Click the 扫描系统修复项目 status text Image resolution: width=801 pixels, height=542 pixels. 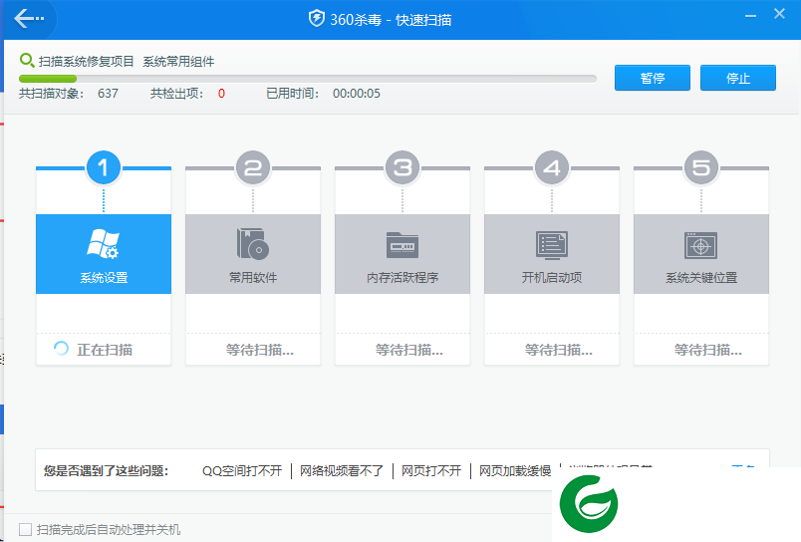click(x=86, y=62)
